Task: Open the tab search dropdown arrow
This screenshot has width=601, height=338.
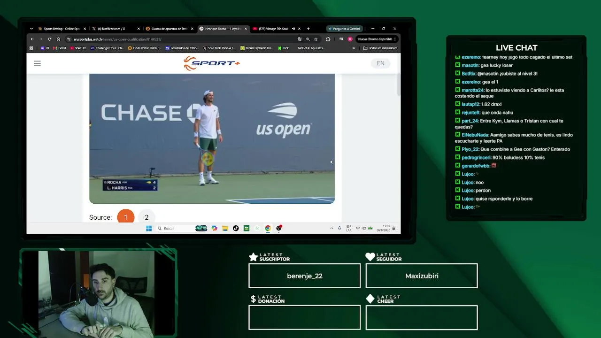Action: tap(31, 29)
